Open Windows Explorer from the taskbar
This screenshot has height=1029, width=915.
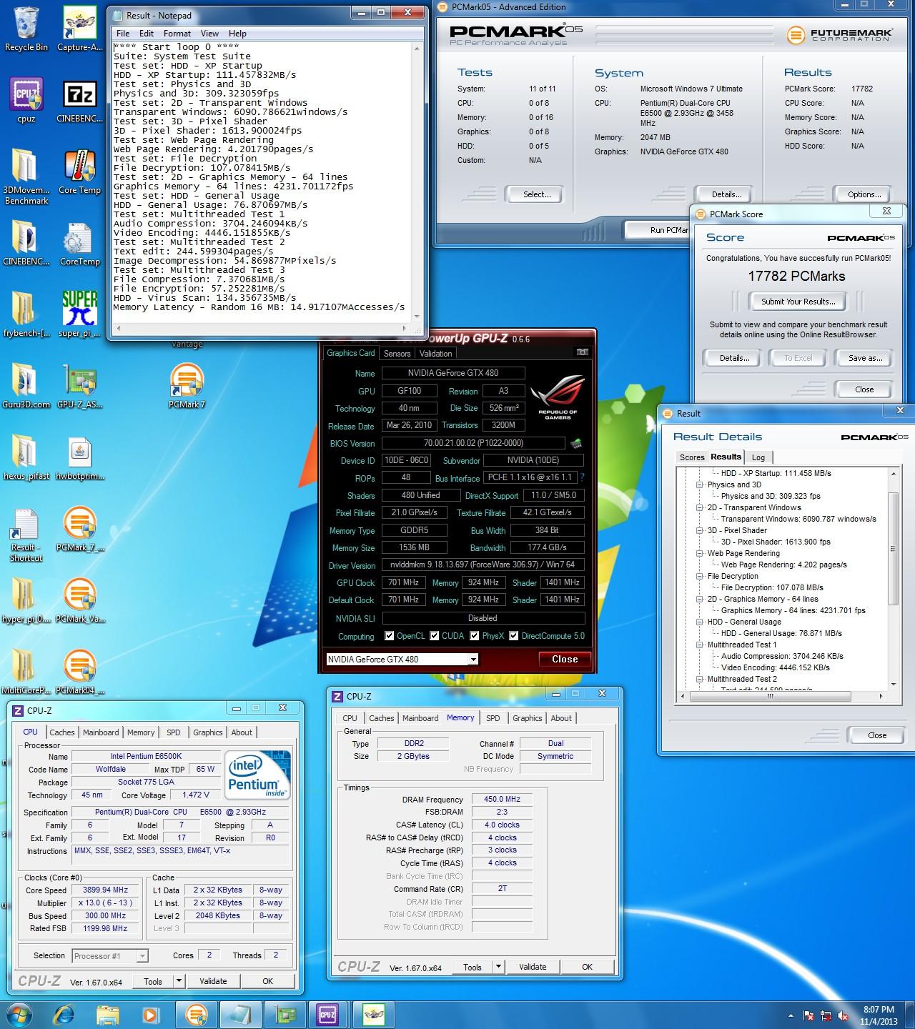(108, 1014)
